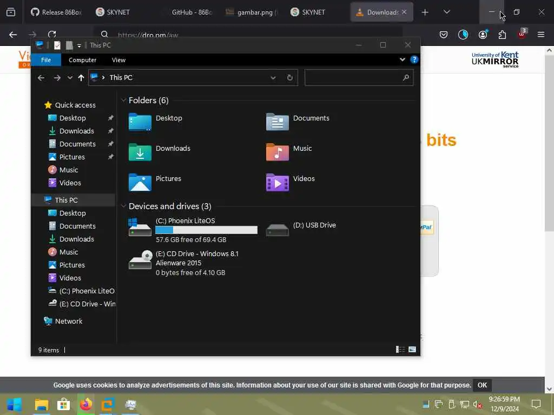Click the C: drive free space bar
Viewport: 554px width, 415px height.
click(206, 230)
